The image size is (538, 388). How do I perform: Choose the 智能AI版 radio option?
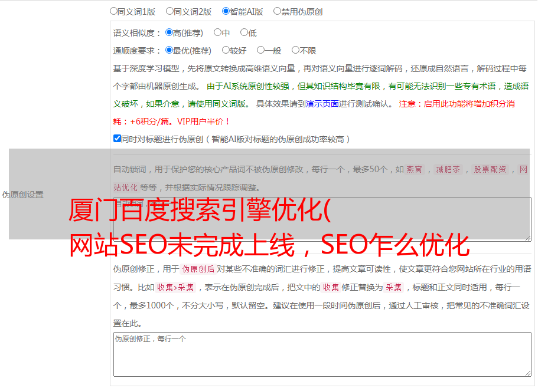pos(226,11)
